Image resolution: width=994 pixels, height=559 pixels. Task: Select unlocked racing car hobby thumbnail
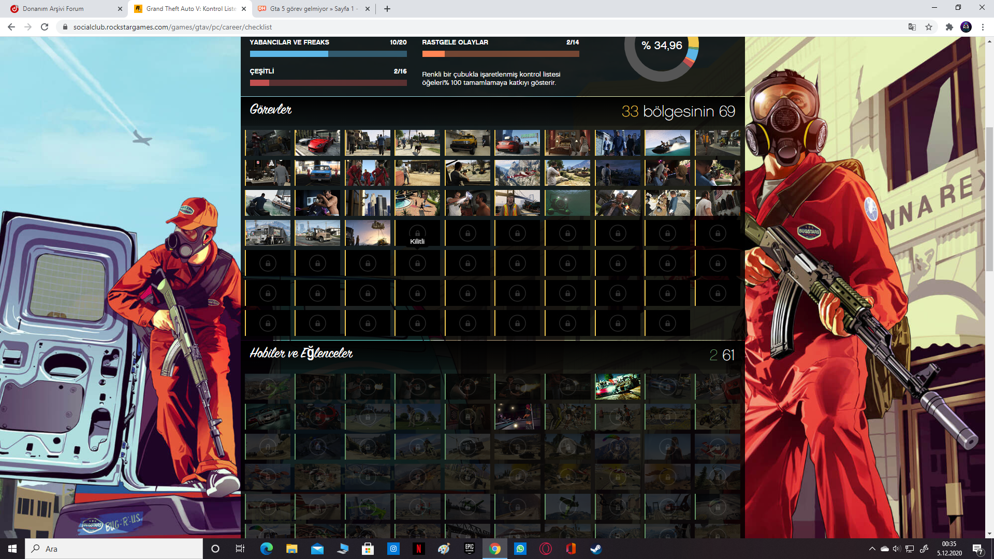pyautogui.click(x=617, y=387)
